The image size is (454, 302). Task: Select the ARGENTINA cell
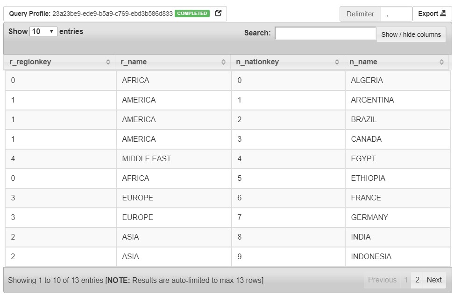[x=397, y=100]
